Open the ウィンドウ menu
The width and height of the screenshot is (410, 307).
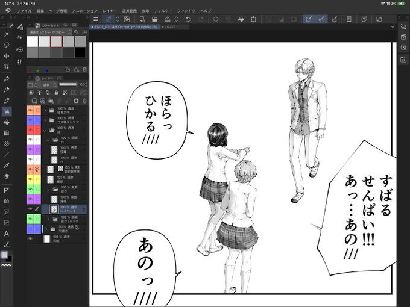[186, 11]
